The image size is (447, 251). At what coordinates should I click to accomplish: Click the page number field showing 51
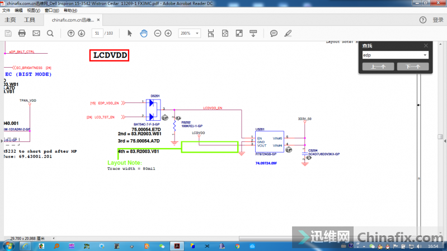pyautogui.click(x=97, y=34)
